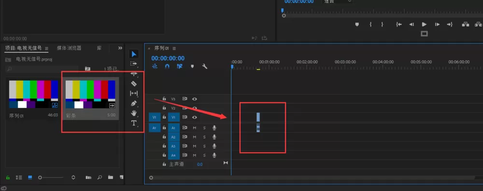Click the timeline wrench settings icon

point(204,66)
